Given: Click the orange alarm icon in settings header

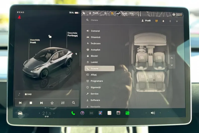Looking at the screenshot, I should [x=156, y=21].
